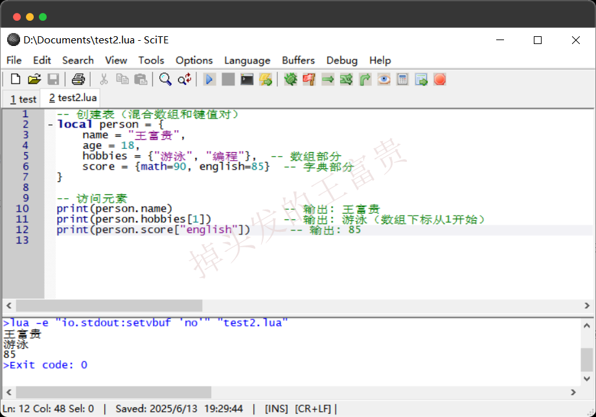596x417 pixels.
Task: Create a new file
Action: tap(14, 78)
